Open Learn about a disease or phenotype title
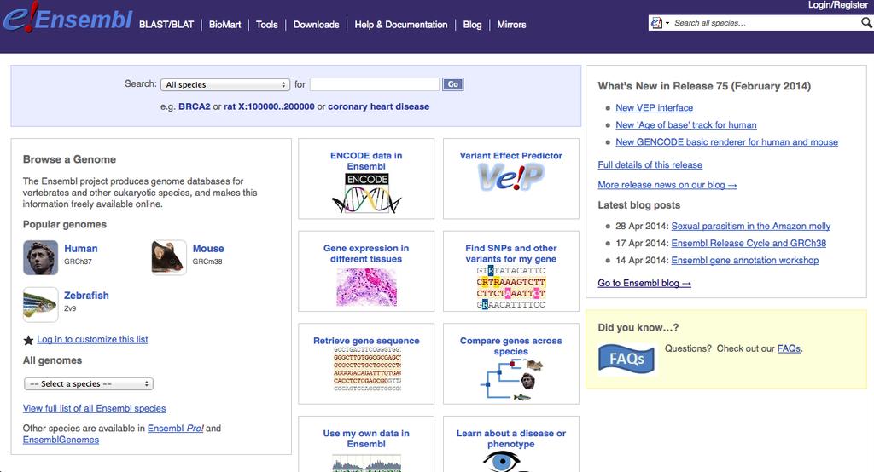 click(511, 439)
